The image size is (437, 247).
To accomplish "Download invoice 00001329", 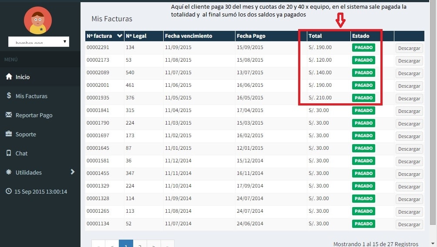I will [409, 187].
